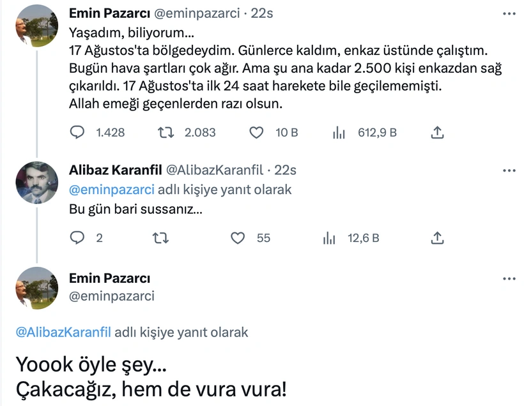Retweet the 17 Ağustos tweet
The height and width of the screenshot is (406, 524).
click(165, 133)
